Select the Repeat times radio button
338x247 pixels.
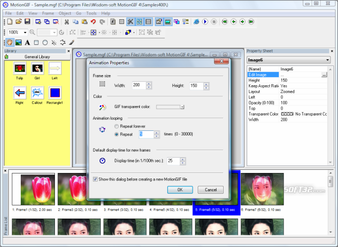(x=116, y=134)
